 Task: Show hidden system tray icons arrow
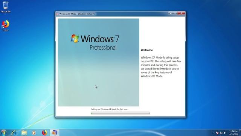coord(213,133)
